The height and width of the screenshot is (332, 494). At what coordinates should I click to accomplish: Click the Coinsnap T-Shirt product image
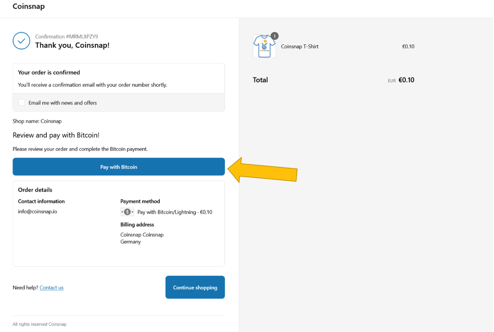[264, 47]
